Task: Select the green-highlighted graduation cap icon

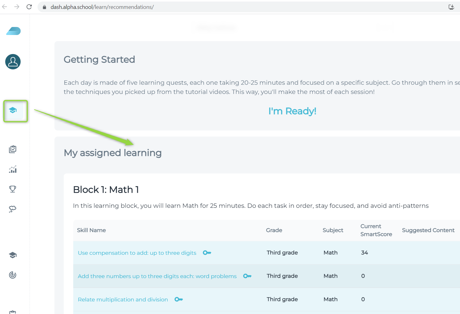Action: pos(13,110)
